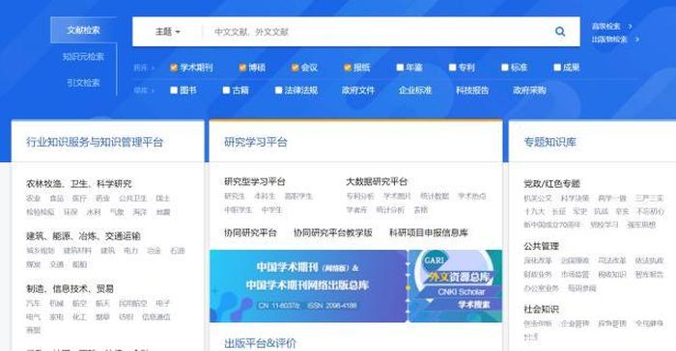The width and height of the screenshot is (676, 351).
Task: Click the 机关公文 link
Action: tap(538, 198)
